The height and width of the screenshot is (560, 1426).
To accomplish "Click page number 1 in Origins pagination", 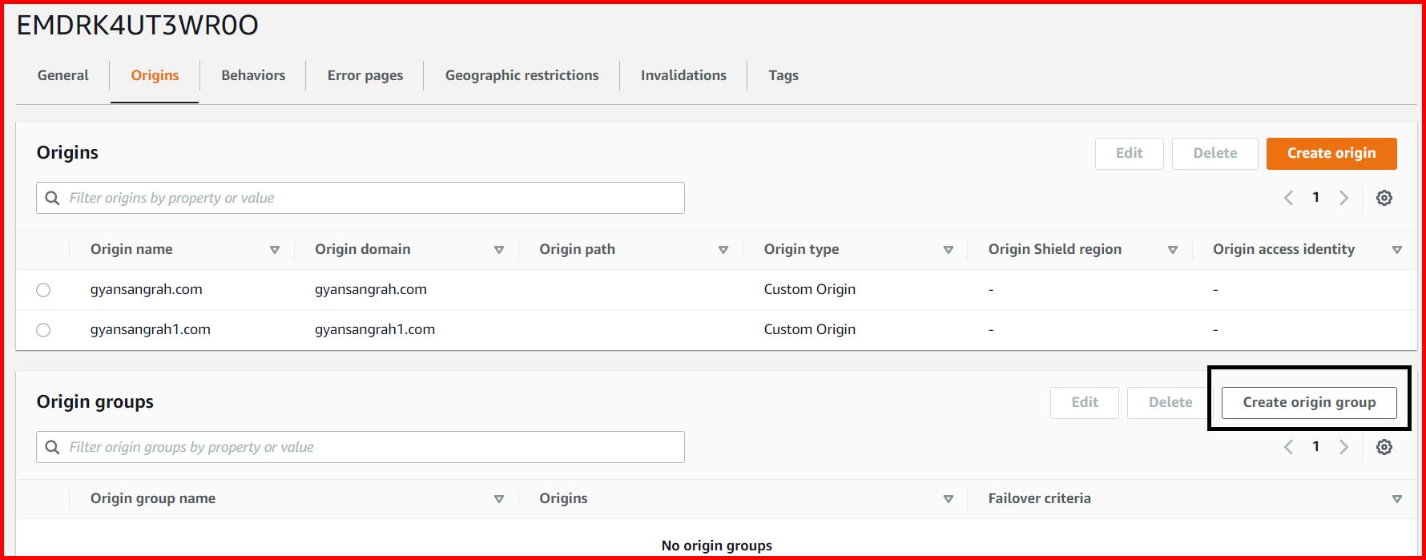I will [x=1315, y=197].
